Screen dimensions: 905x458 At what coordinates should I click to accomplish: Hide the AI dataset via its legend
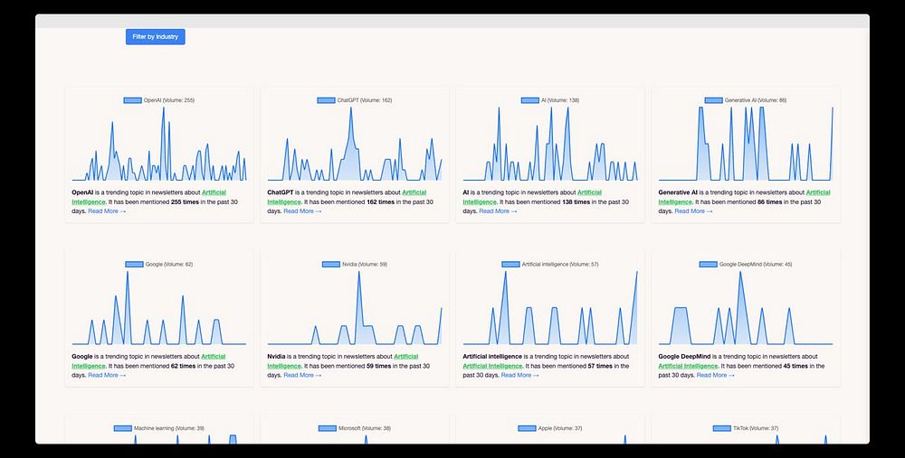coord(529,100)
